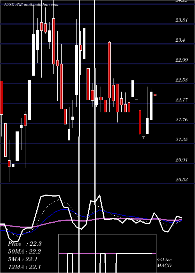
Task: Click the 23.4 price axis label
Action: [180, 40]
